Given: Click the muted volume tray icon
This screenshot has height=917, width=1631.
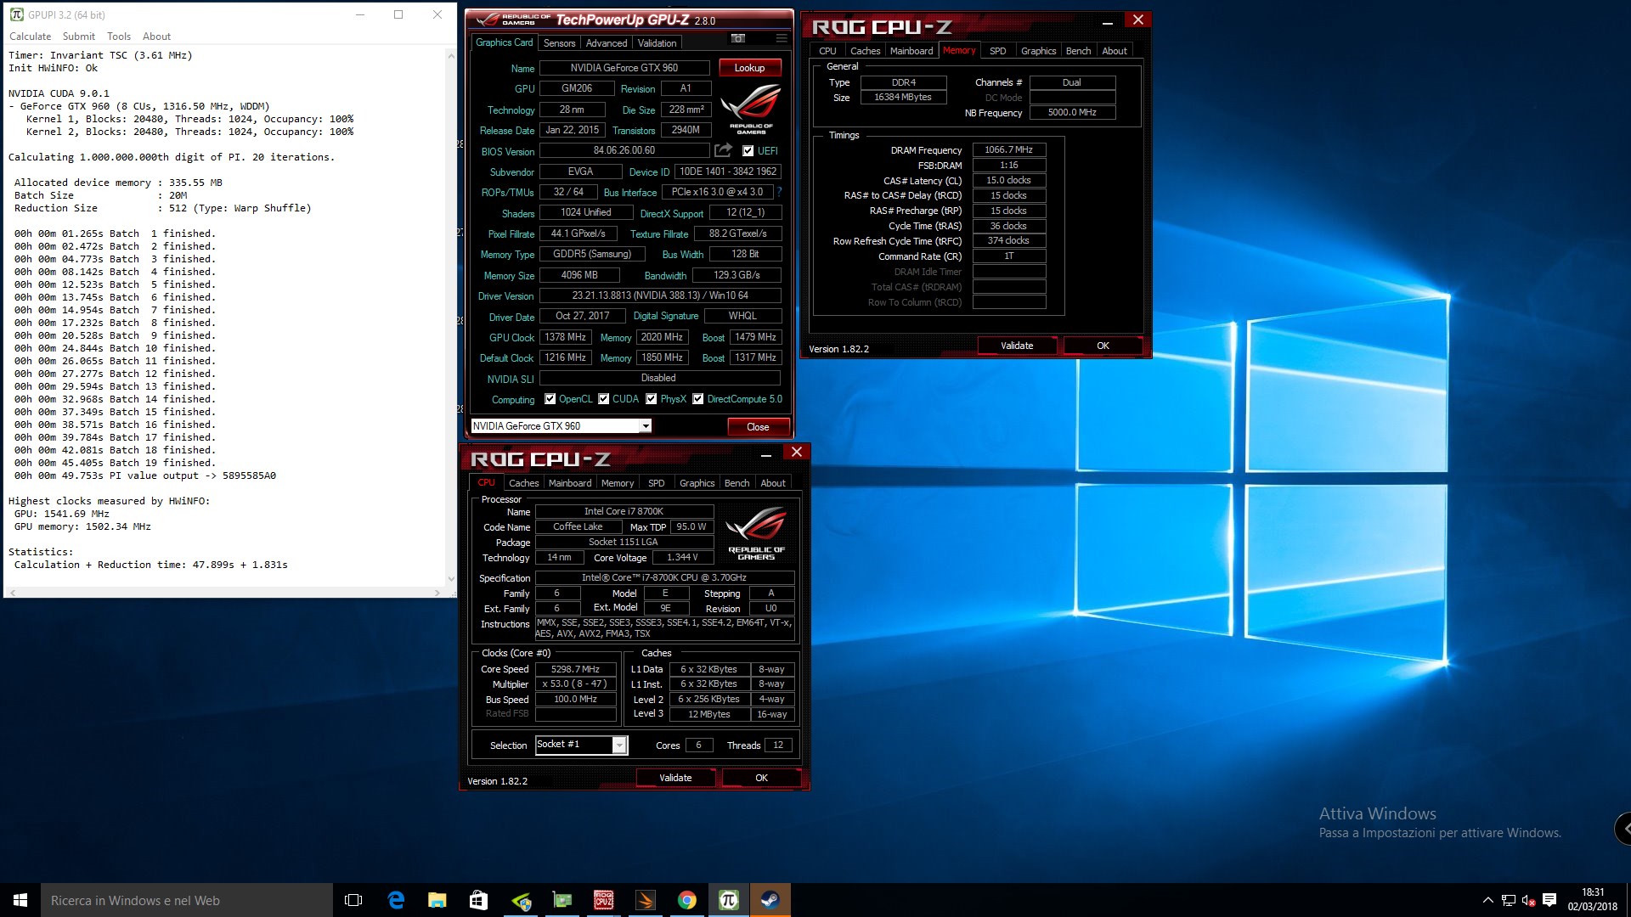Looking at the screenshot, I should (x=1528, y=900).
